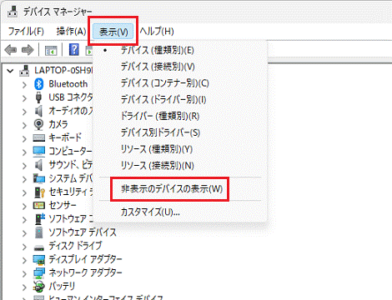Viewport: 392px width, 300px height.
Task: Select the センサー tree label
Action: [63, 206]
